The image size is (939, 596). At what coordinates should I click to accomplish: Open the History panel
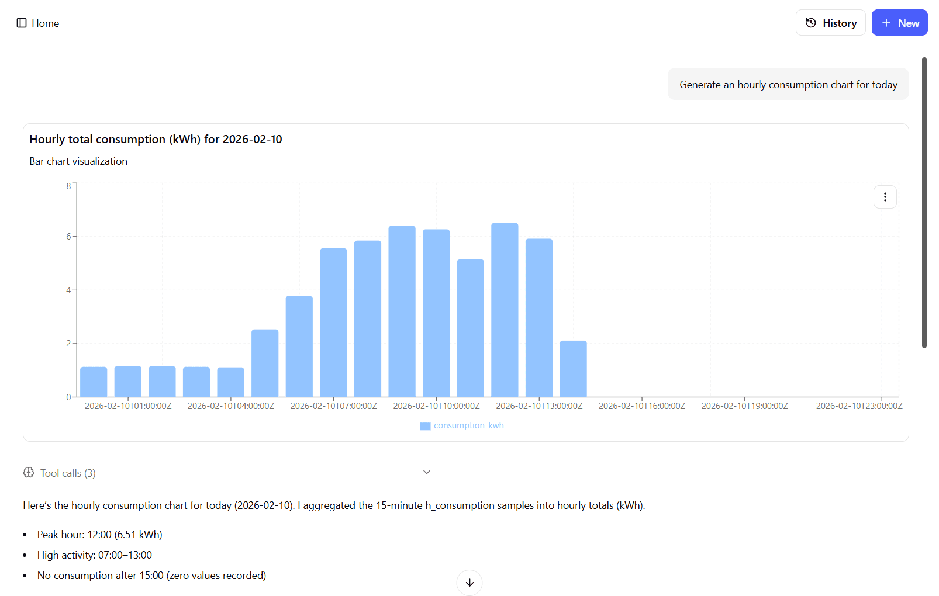830,23
